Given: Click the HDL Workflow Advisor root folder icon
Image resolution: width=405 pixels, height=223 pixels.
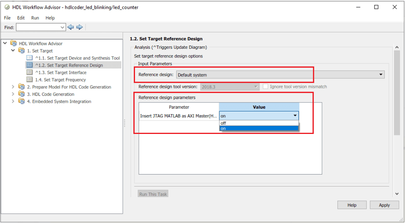Looking at the screenshot, I should tap(14, 43).
